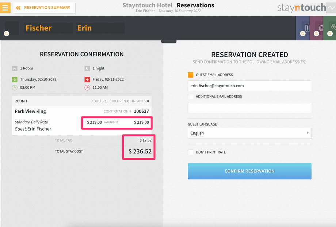Click the ROOM 1 header label
The height and width of the screenshot is (227, 336).
point(21,101)
